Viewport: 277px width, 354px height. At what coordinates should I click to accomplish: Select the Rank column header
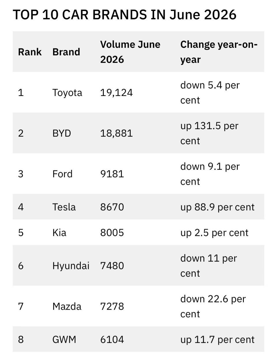click(x=30, y=52)
